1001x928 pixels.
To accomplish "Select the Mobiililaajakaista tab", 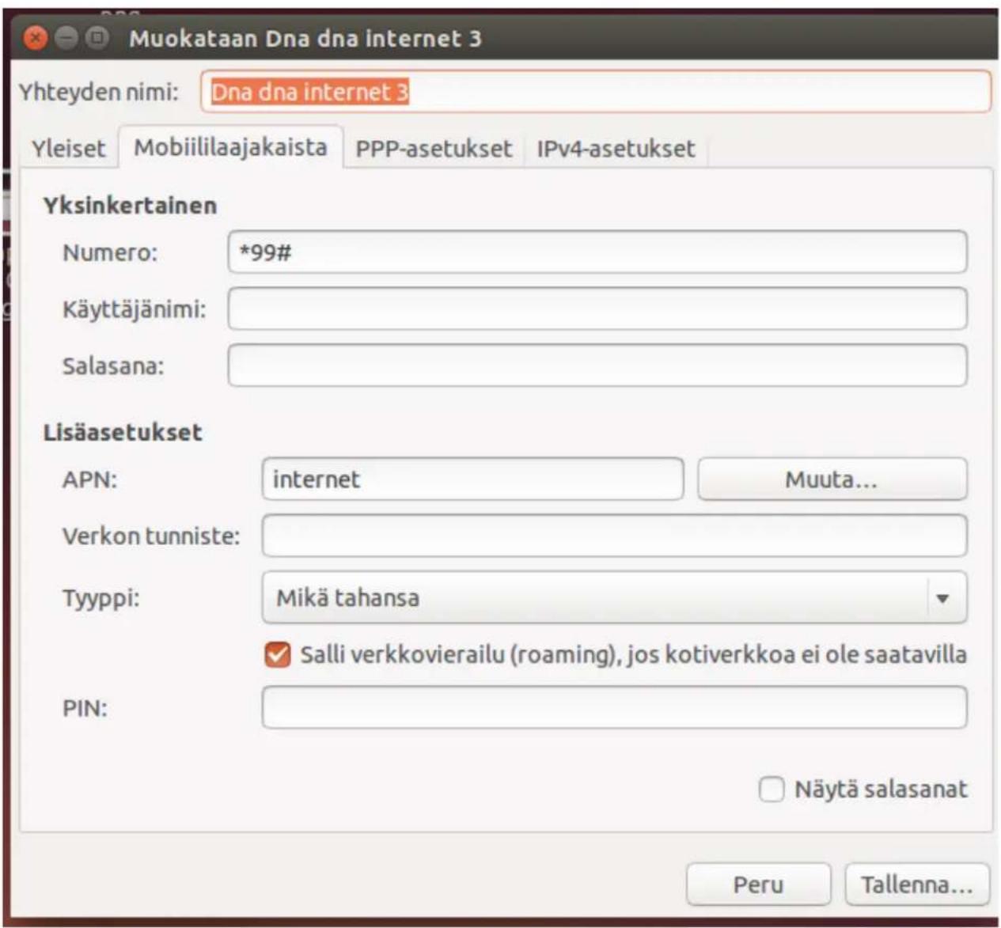I will [x=230, y=147].
